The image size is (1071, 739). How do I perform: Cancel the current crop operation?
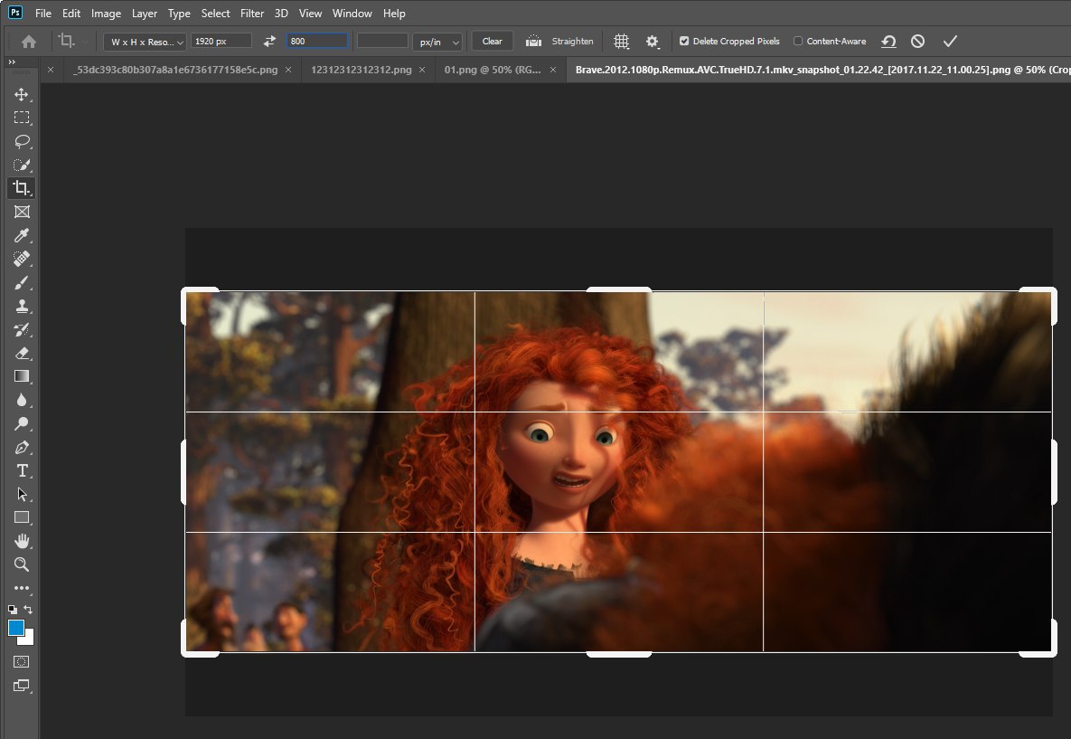(x=917, y=41)
